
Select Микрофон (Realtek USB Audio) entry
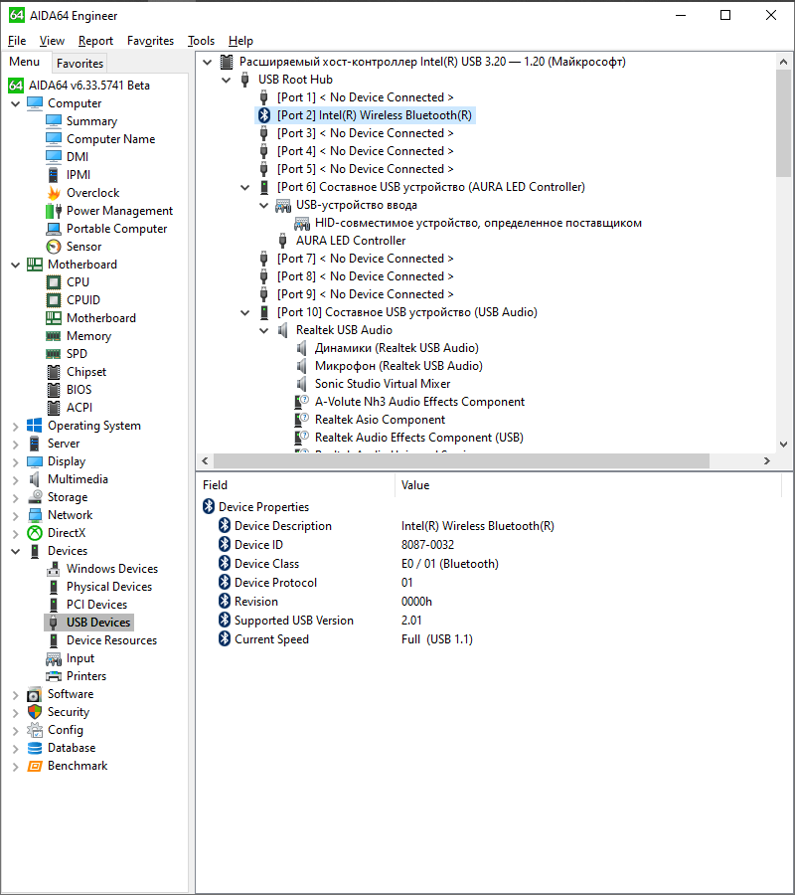[398, 366]
